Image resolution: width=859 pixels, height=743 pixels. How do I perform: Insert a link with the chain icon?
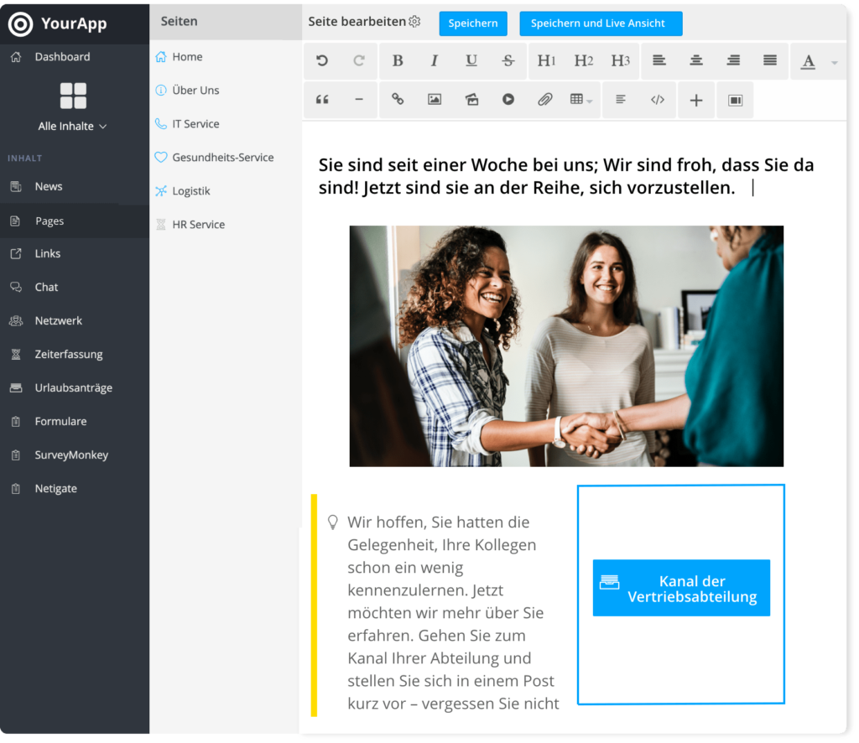point(396,99)
